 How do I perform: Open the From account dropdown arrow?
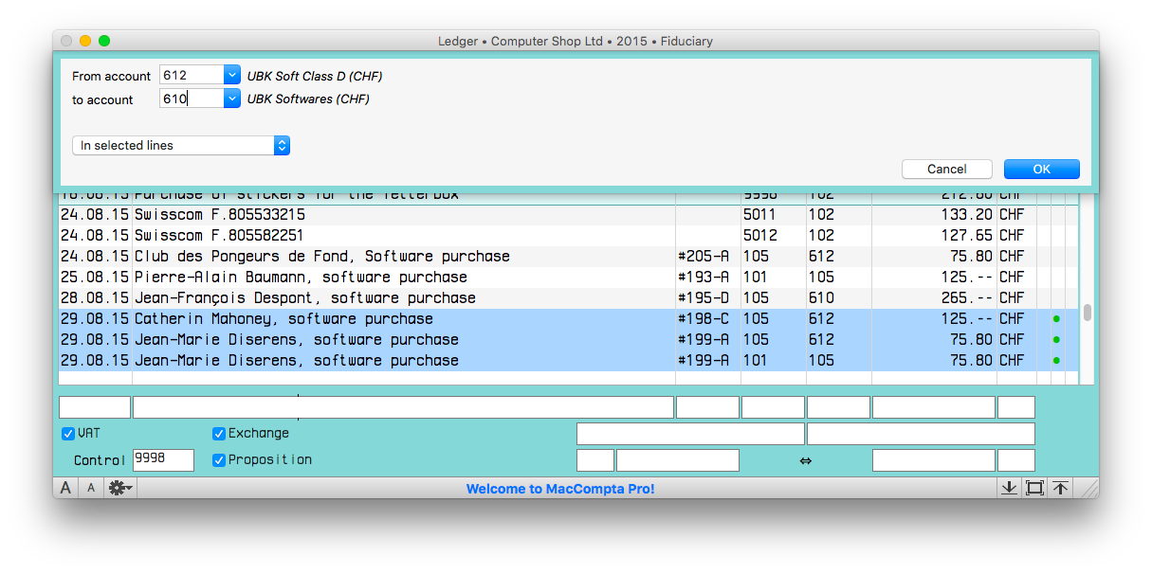click(232, 75)
